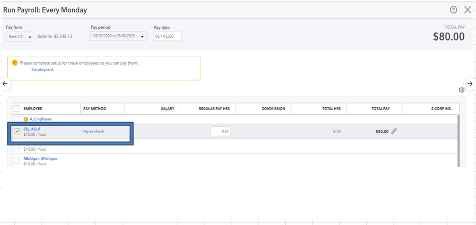Click the large $80.00 total pay amount
The height and width of the screenshot is (225, 476).
pyautogui.click(x=449, y=37)
